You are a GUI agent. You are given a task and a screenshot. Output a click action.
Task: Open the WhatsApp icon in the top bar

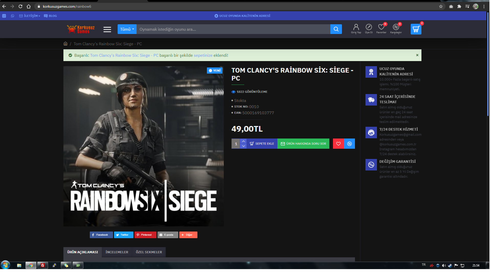coord(13,16)
